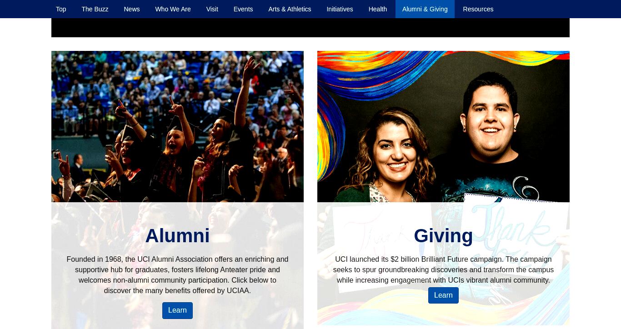Open Initiatives section
The height and width of the screenshot is (329, 621).
click(x=340, y=9)
